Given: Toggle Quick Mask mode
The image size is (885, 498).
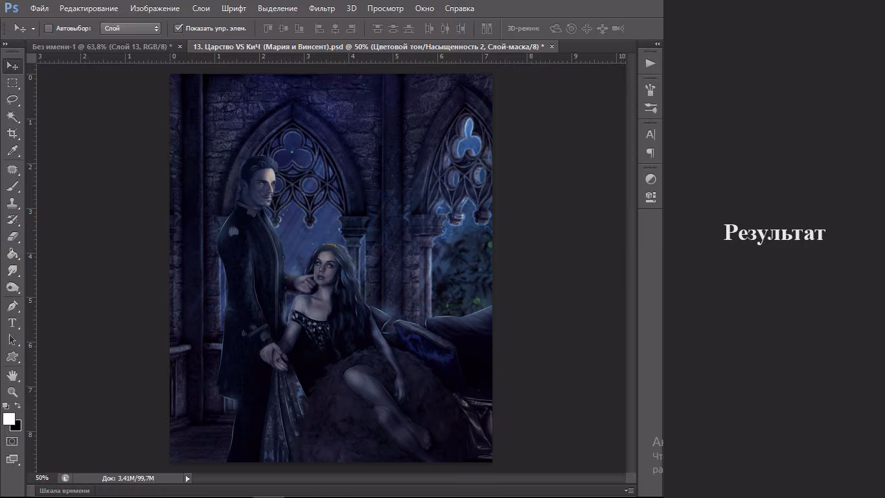Looking at the screenshot, I should 12,441.
